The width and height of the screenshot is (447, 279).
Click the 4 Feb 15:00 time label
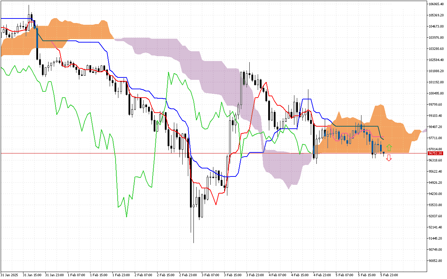point(300,275)
